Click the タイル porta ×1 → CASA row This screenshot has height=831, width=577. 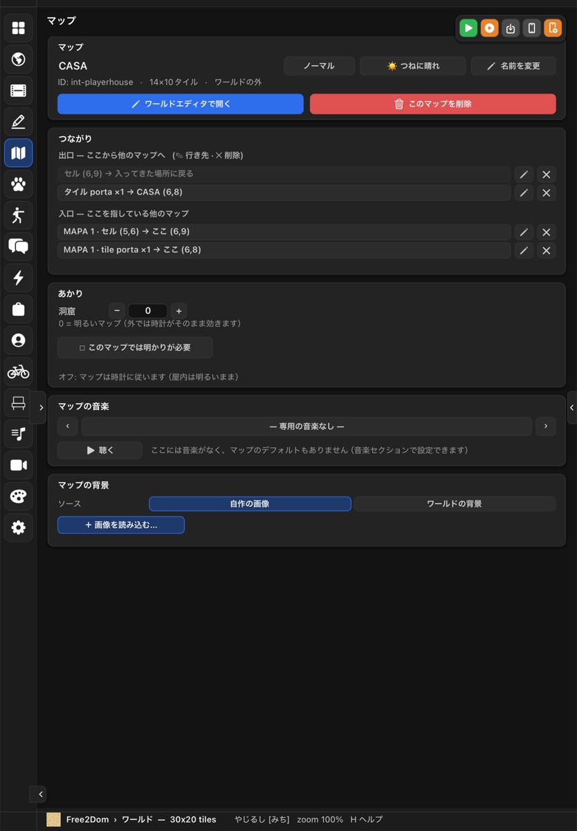(284, 193)
